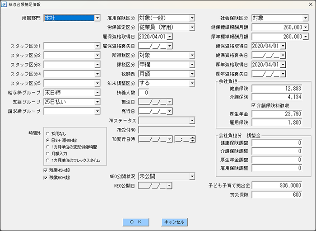The height and width of the screenshot is (231, 316).
Task: Open the 厚年資格取得日 date picker
Action: tap(283, 65)
